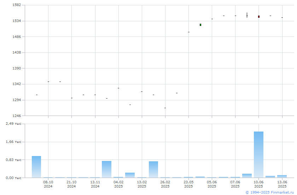Select the first volume bar before 08.10 2024
Viewport: 297px width, 195px height.
(36, 167)
